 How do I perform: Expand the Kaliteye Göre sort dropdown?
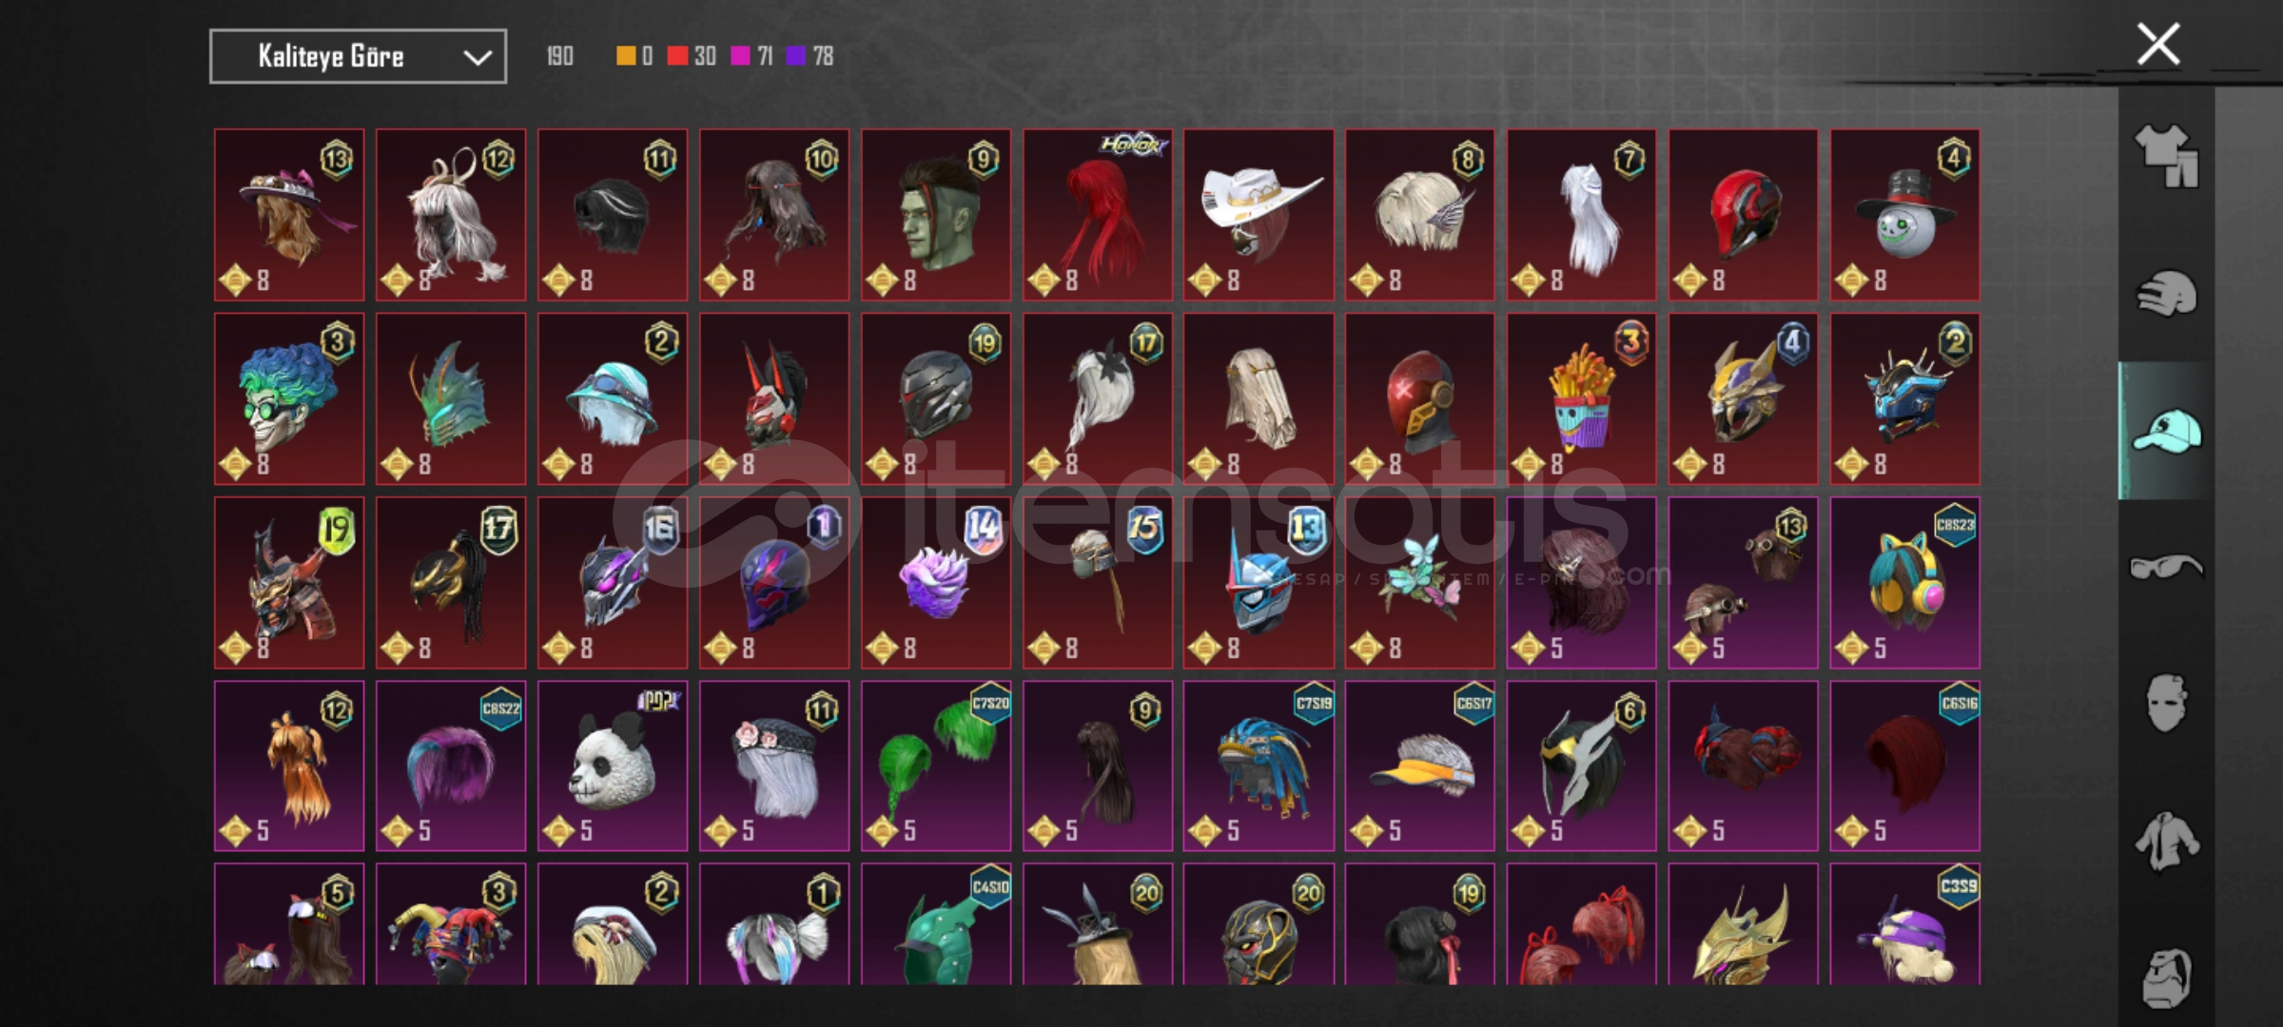[358, 56]
